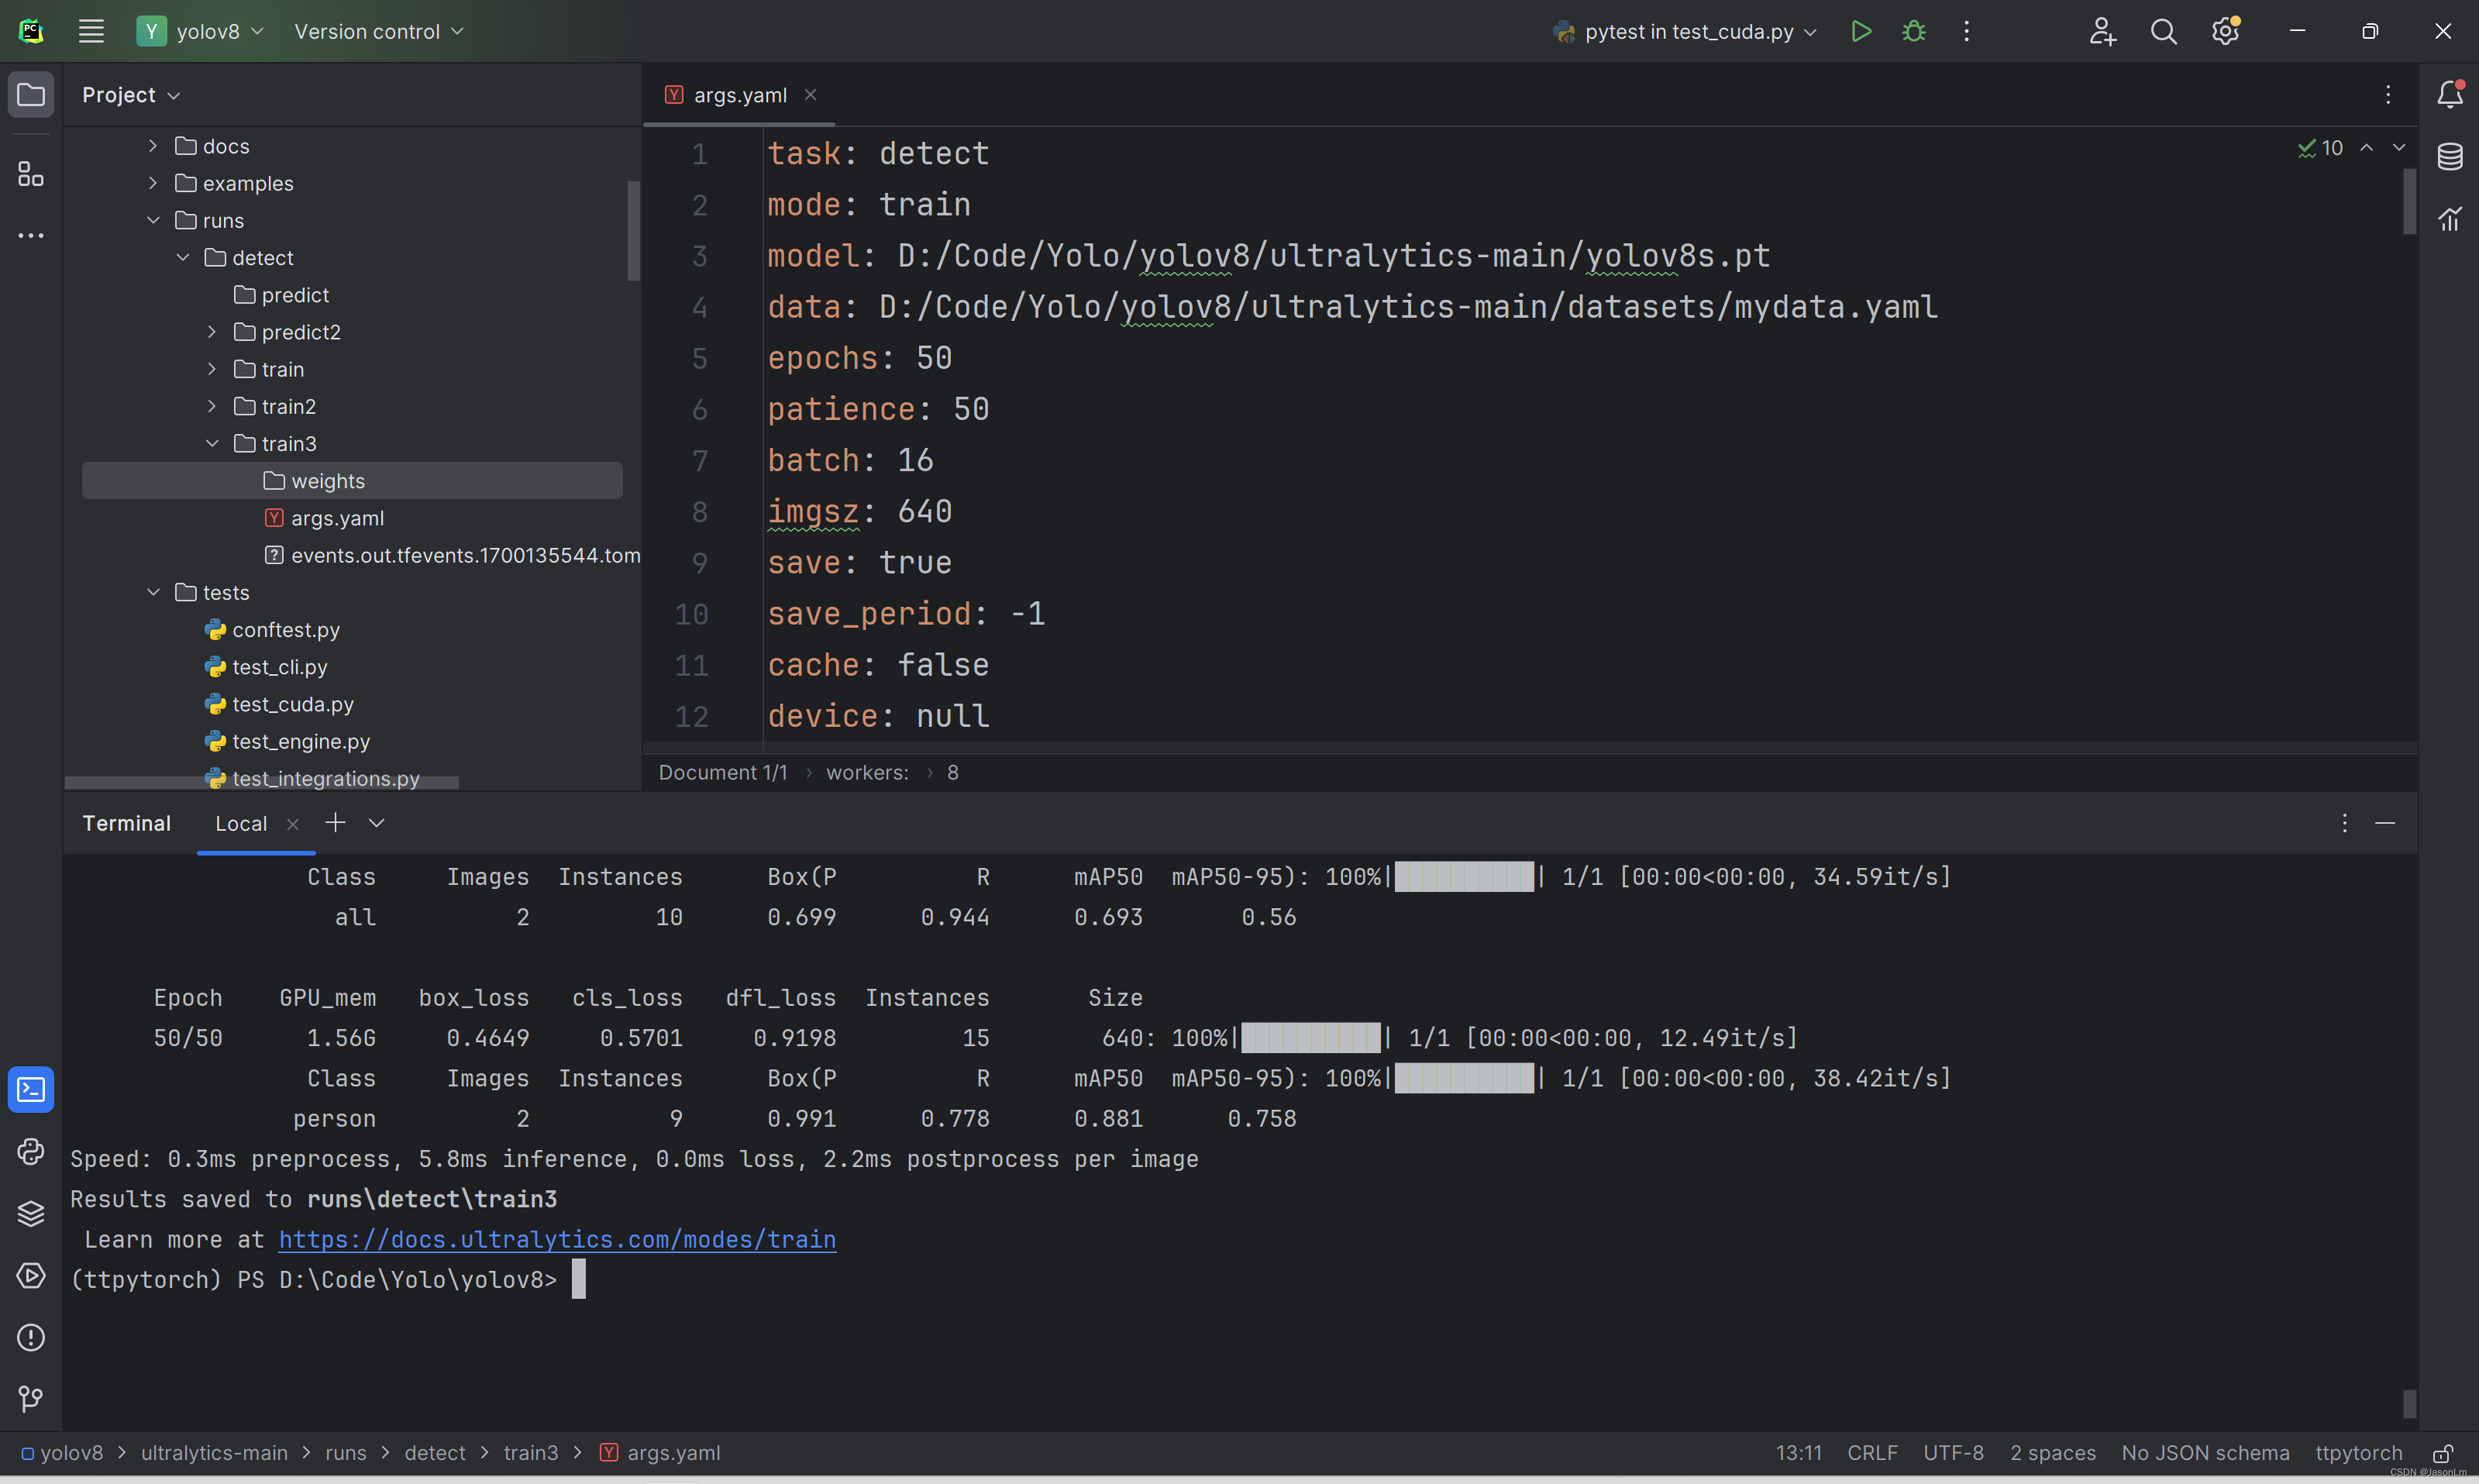This screenshot has height=1484, width=2479.
Task: Open Project view dropdown
Action: click(131, 95)
